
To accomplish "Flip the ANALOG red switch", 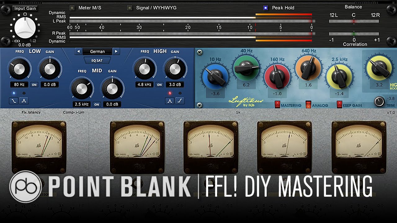I will [x=308, y=105].
